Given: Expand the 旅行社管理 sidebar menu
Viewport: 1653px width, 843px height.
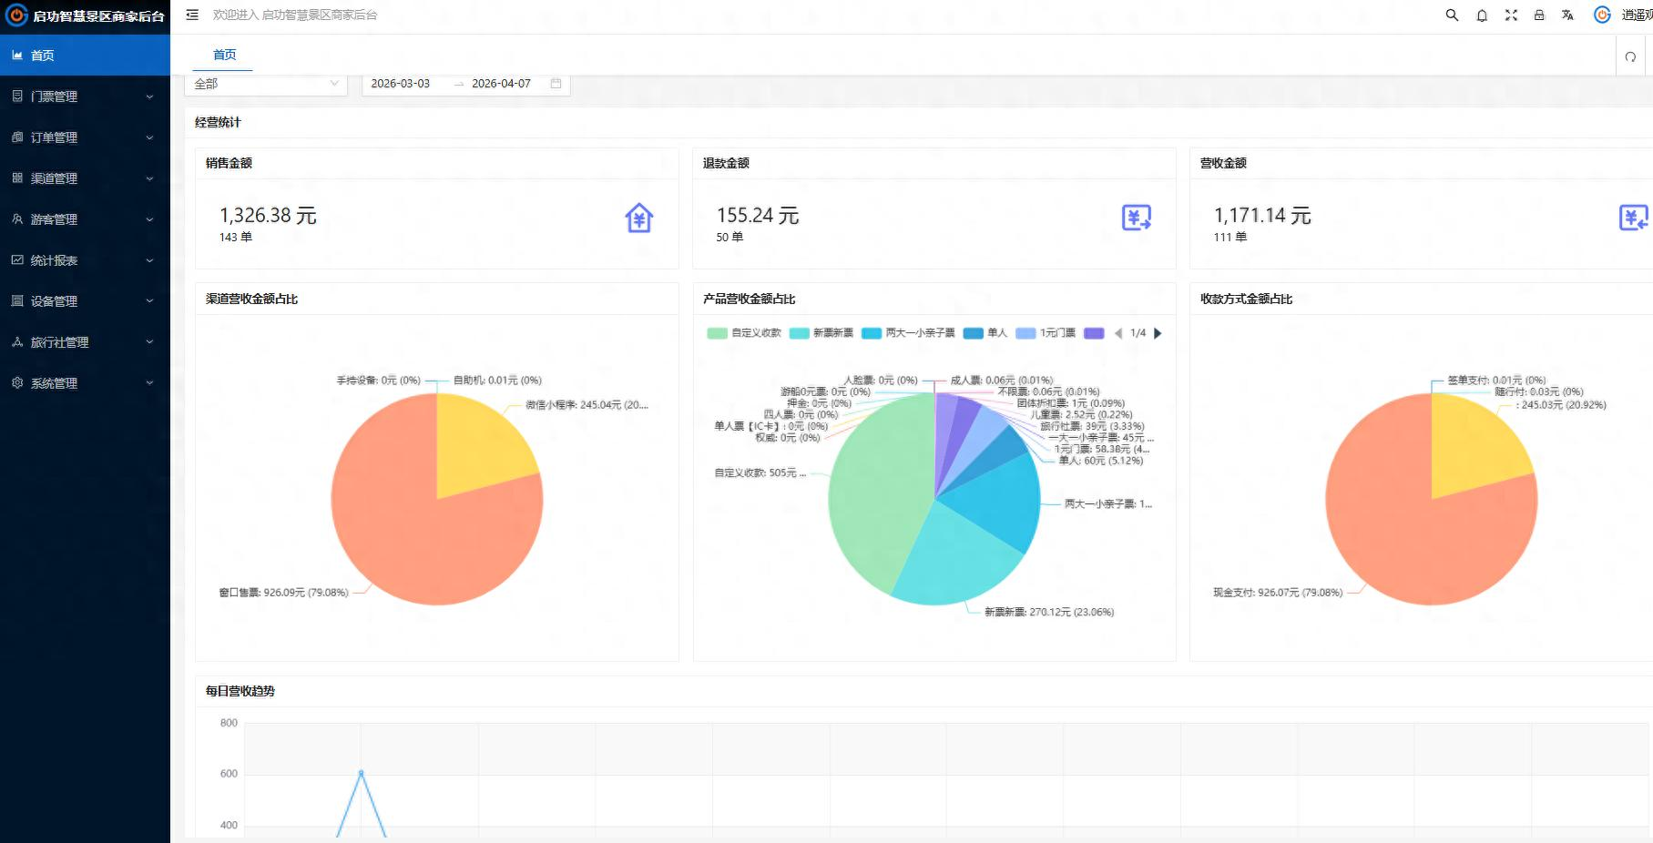Looking at the screenshot, I should [85, 342].
